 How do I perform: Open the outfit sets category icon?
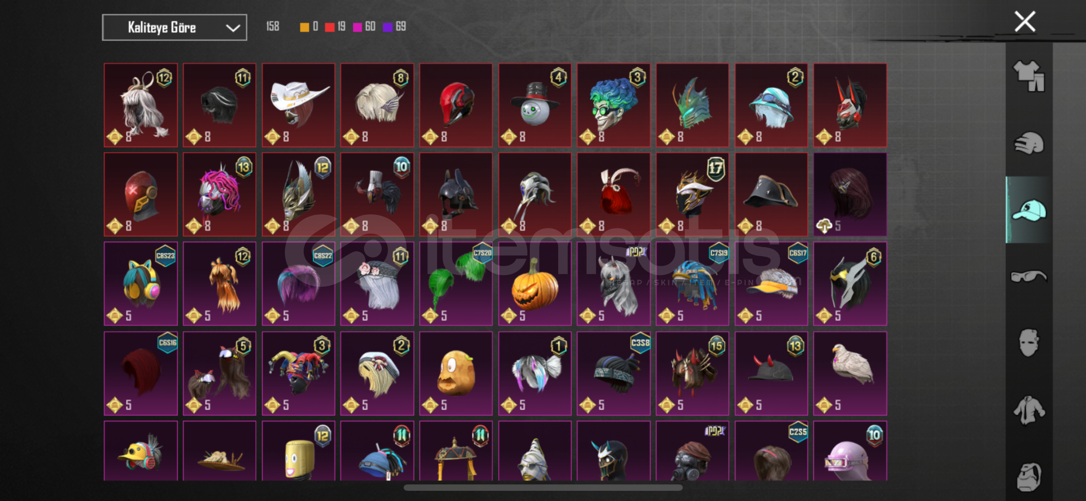(x=1028, y=76)
